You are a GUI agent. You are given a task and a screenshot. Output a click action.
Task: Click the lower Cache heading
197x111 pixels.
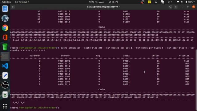pos(102,89)
